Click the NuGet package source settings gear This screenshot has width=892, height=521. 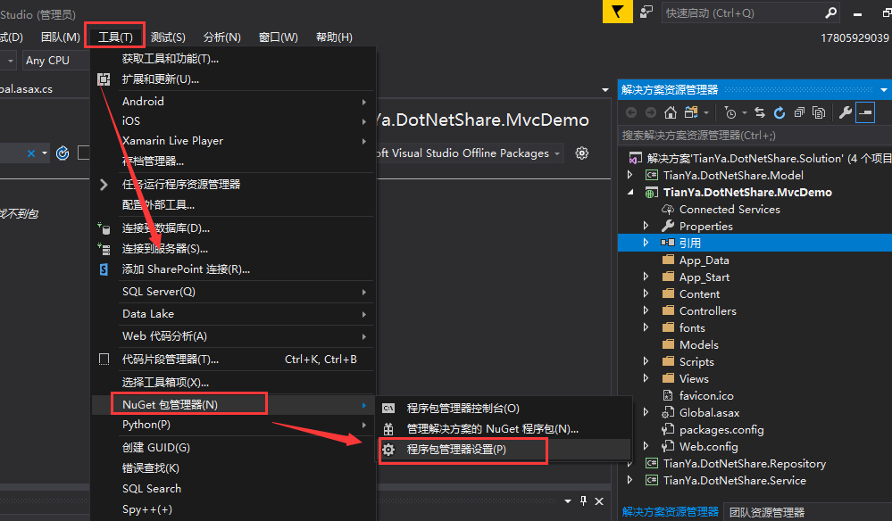coord(581,153)
